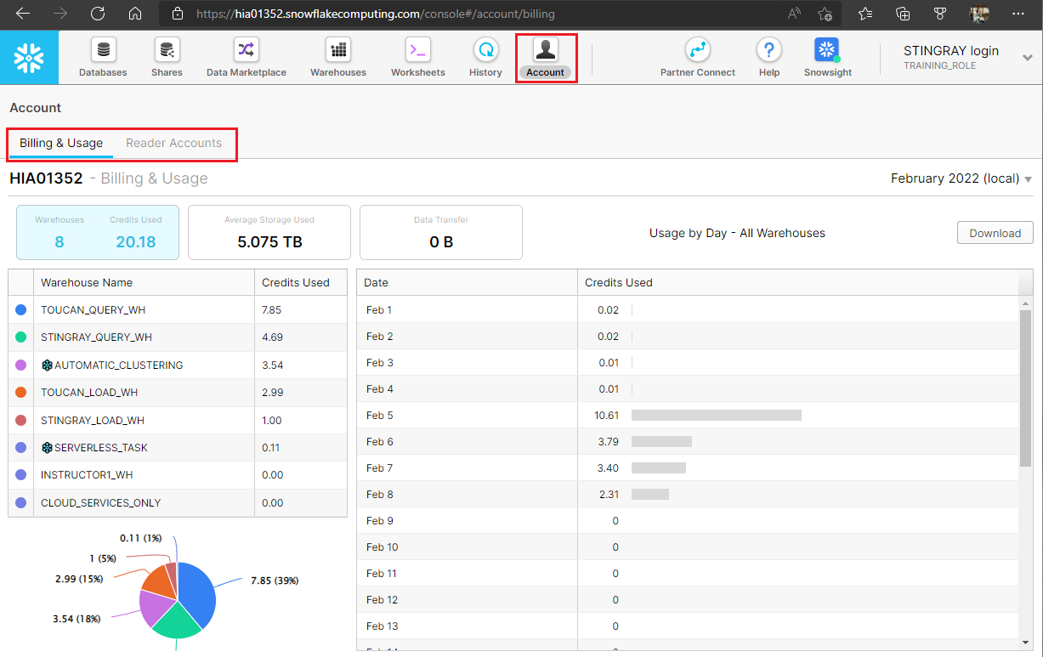View site information lock icon

tap(178, 14)
